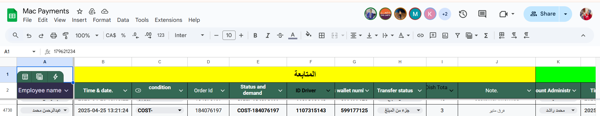Viewport: 600px width, 116px height.
Task: Toggle strikethrough formatting
Action: pos(280,36)
